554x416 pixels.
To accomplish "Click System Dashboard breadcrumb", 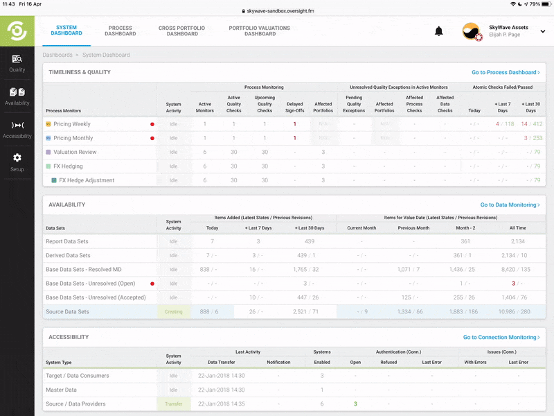I will [x=106, y=55].
